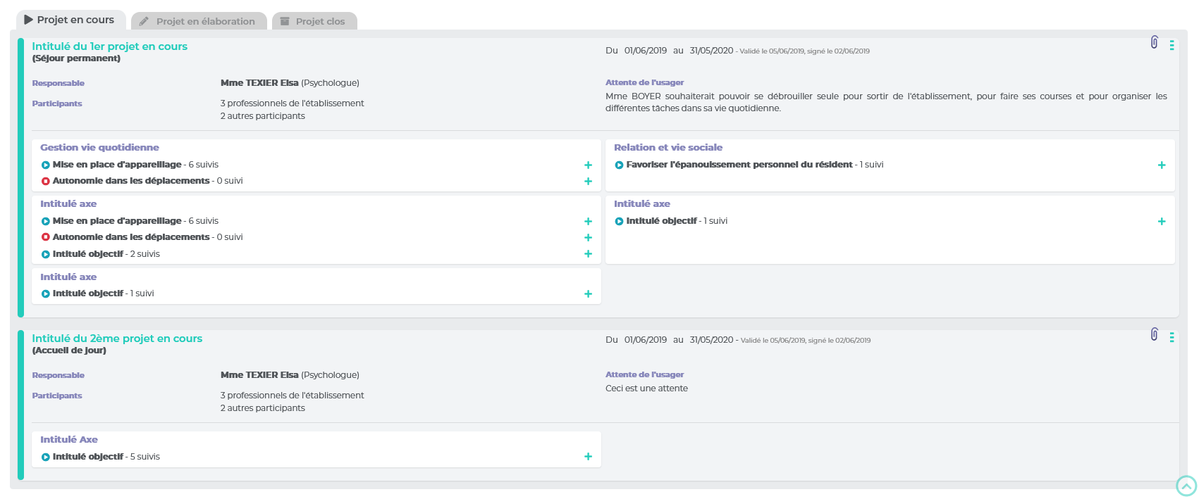The width and height of the screenshot is (1199, 499).
Task: Switch to the Projet en élaboration tab
Action: click(x=198, y=21)
